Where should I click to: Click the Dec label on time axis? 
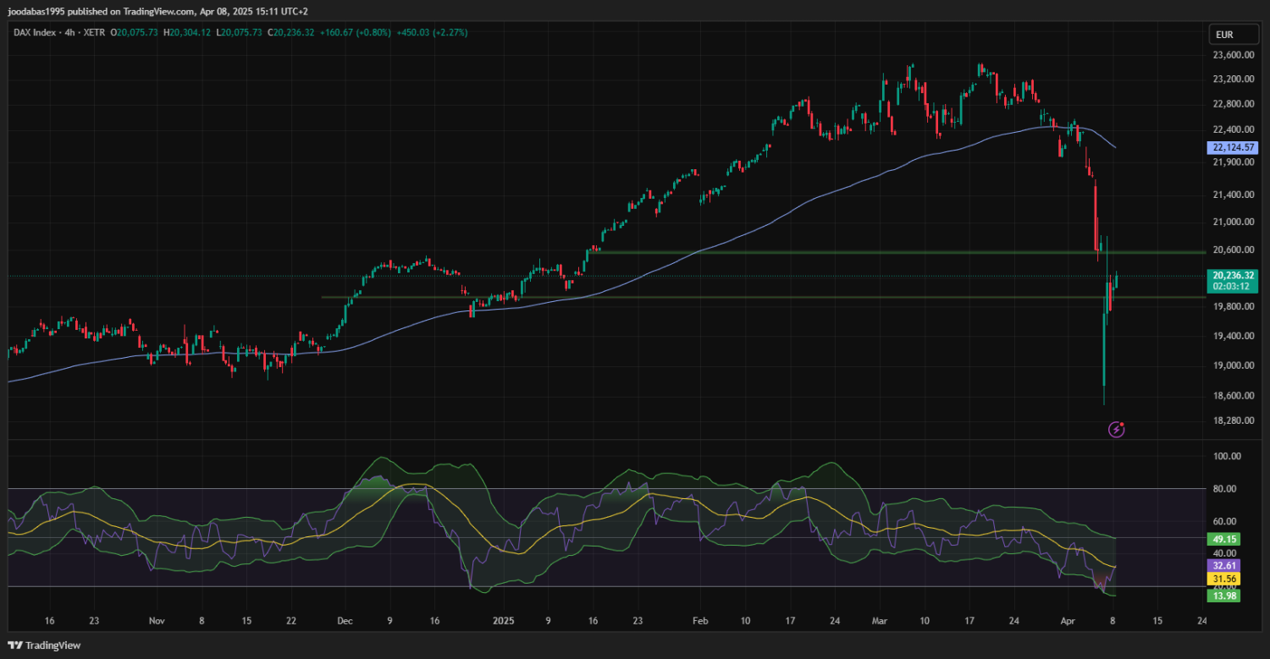pos(344,620)
